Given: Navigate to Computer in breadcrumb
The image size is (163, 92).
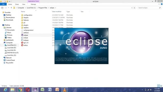Looking at the screenshot, I should (21, 8).
